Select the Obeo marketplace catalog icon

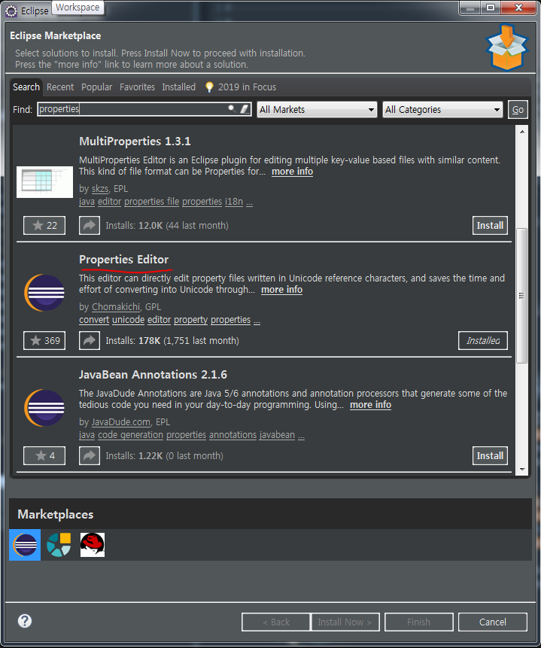coord(59,545)
